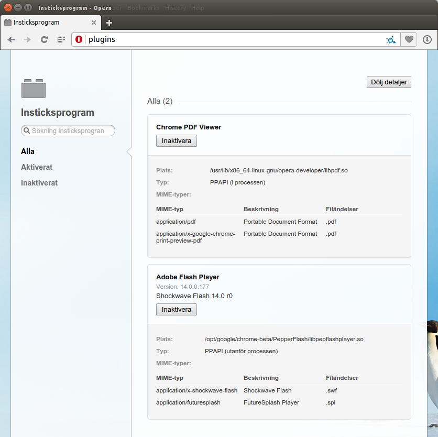Open the Help menu

(198, 8)
